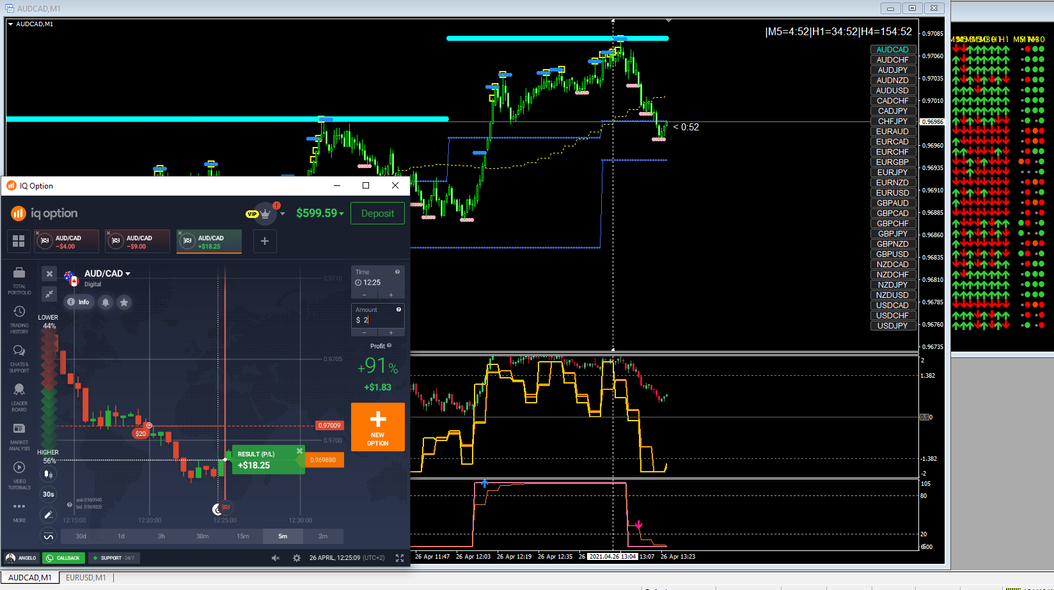
Task: Add a new asset tab with plus
Action: 265,241
